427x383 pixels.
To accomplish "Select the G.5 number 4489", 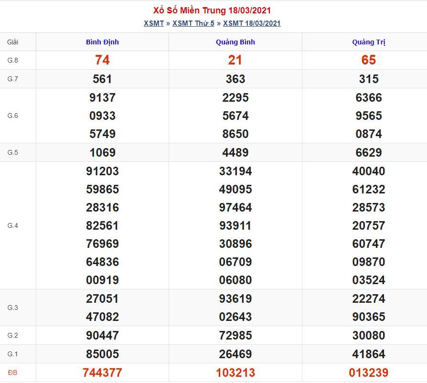I will click(x=235, y=152).
